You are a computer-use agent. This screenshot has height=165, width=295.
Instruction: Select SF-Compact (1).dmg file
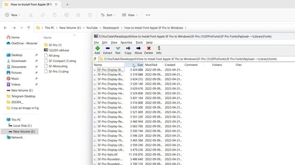click(60, 61)
